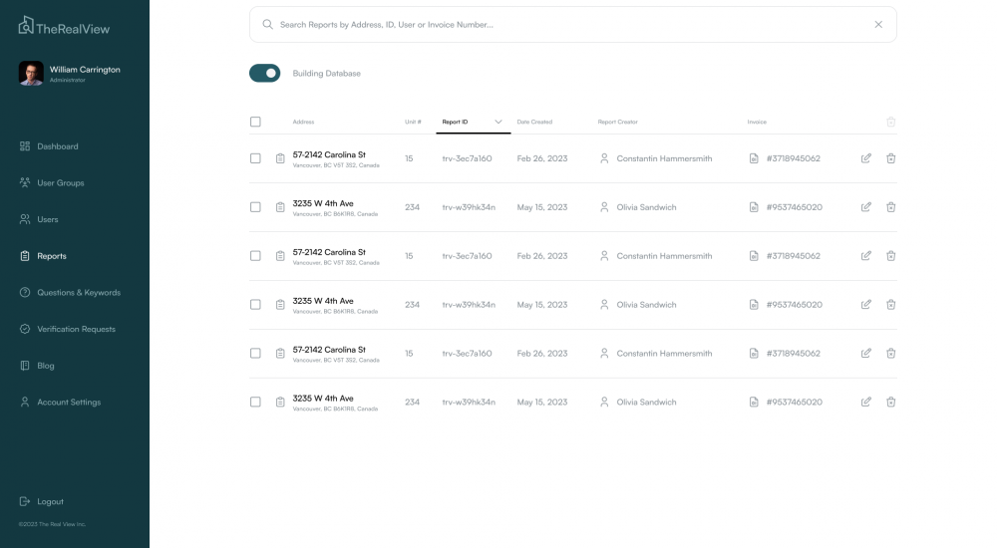
Task: Check the select-all checkbox in the table header
Action: 255,122
